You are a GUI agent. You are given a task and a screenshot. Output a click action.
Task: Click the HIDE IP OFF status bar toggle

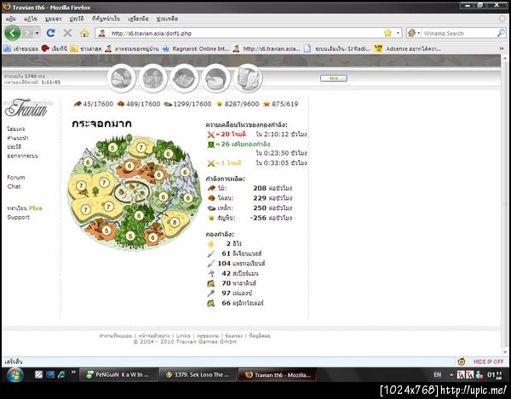click(488, 362)
